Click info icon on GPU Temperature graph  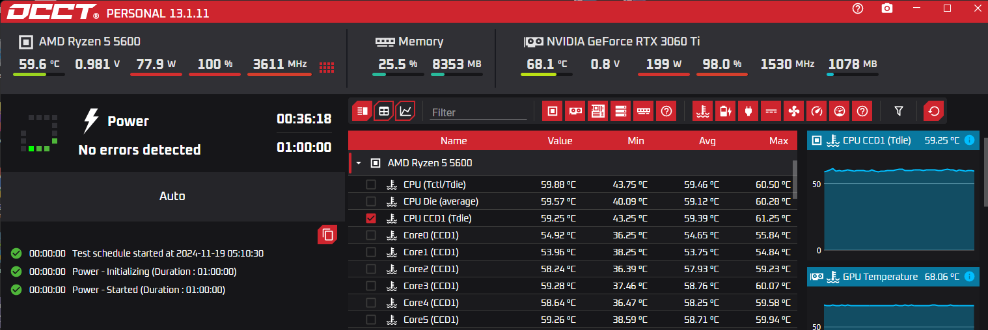point(969,277)
